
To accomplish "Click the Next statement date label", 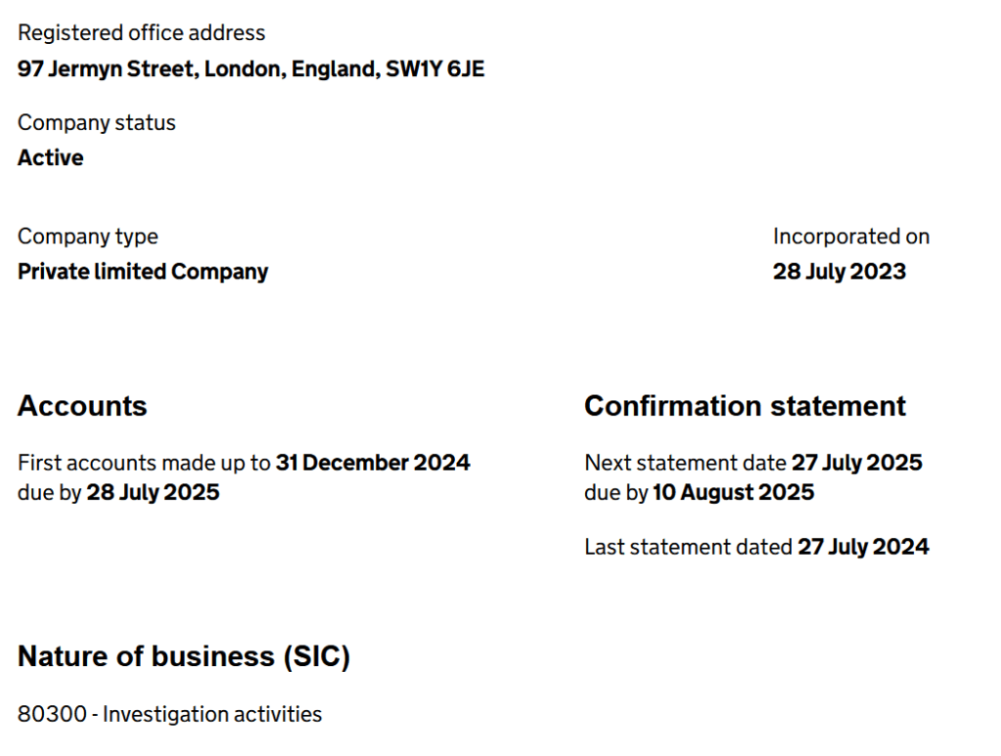I will coord(685,463).
